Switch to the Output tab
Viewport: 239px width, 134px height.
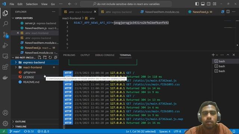pos(85,55)
